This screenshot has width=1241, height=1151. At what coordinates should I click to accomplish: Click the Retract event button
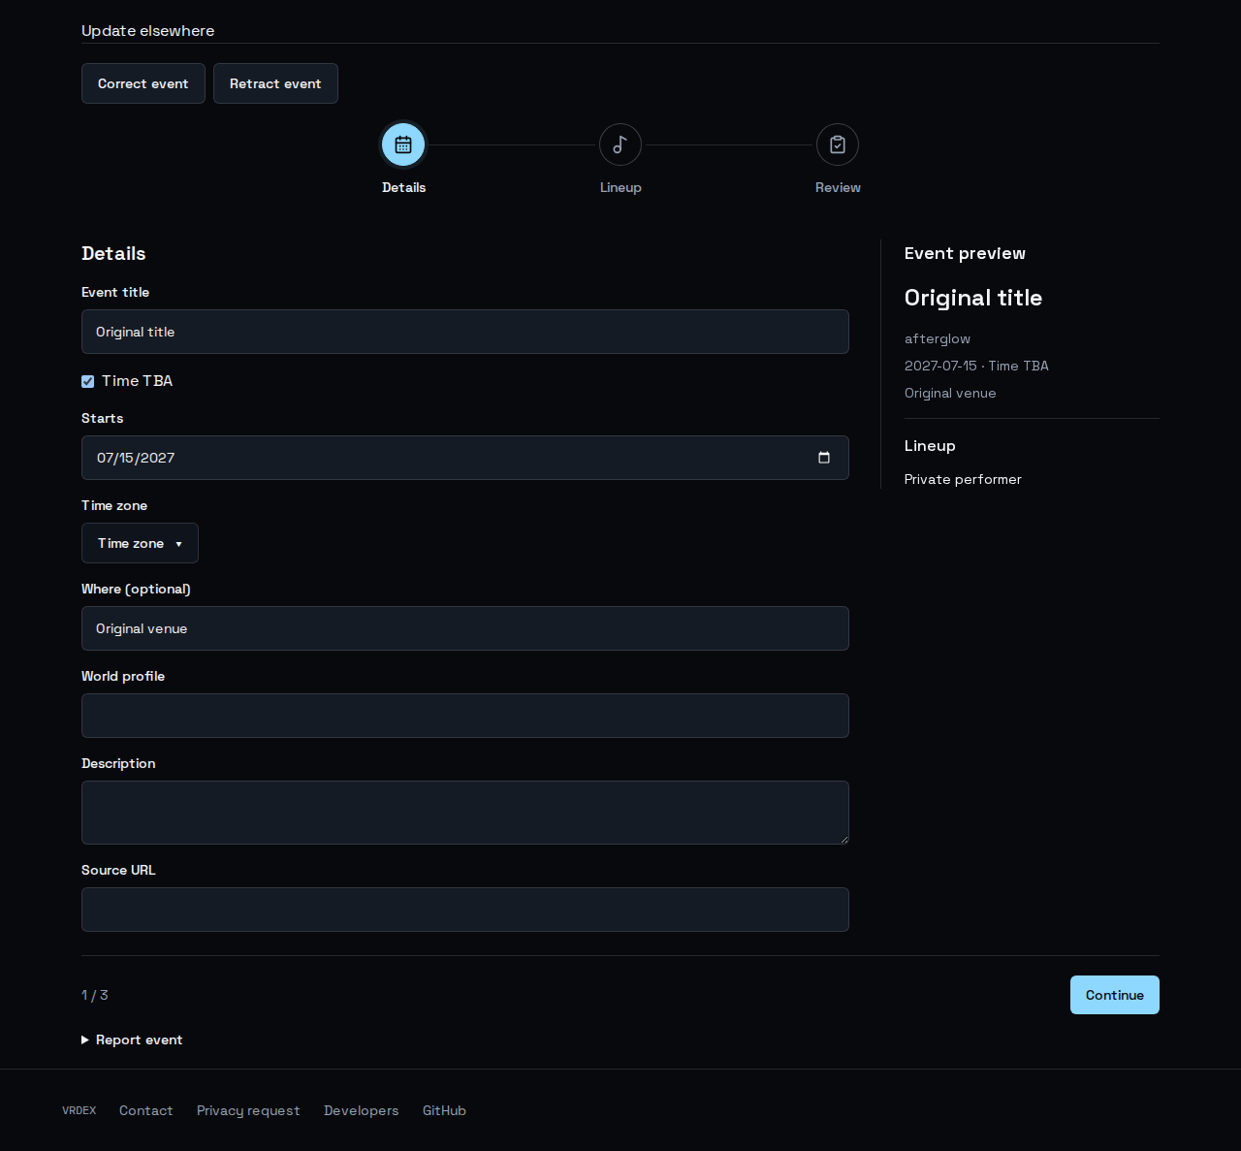[x=275, y=83]
